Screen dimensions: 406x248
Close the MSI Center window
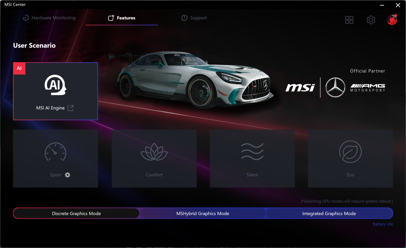point(398,5)
